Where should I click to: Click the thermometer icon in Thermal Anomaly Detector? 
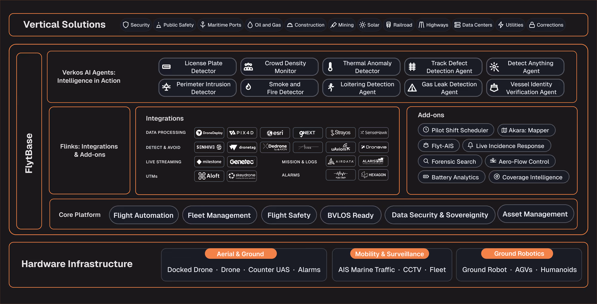point(330,67)
